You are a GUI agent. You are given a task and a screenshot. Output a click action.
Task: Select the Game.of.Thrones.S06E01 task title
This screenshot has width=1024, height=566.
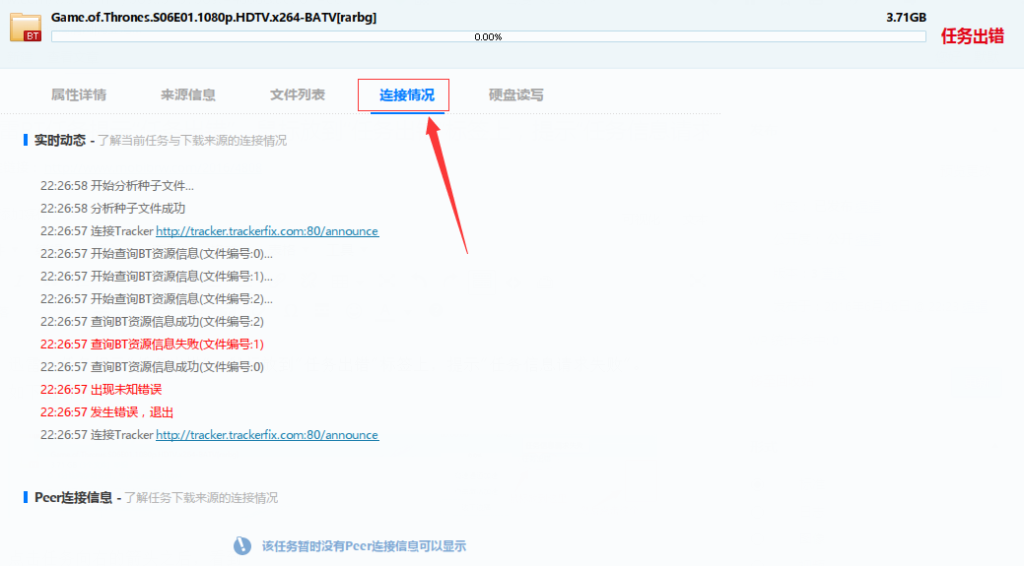click(x=214, y=18)
